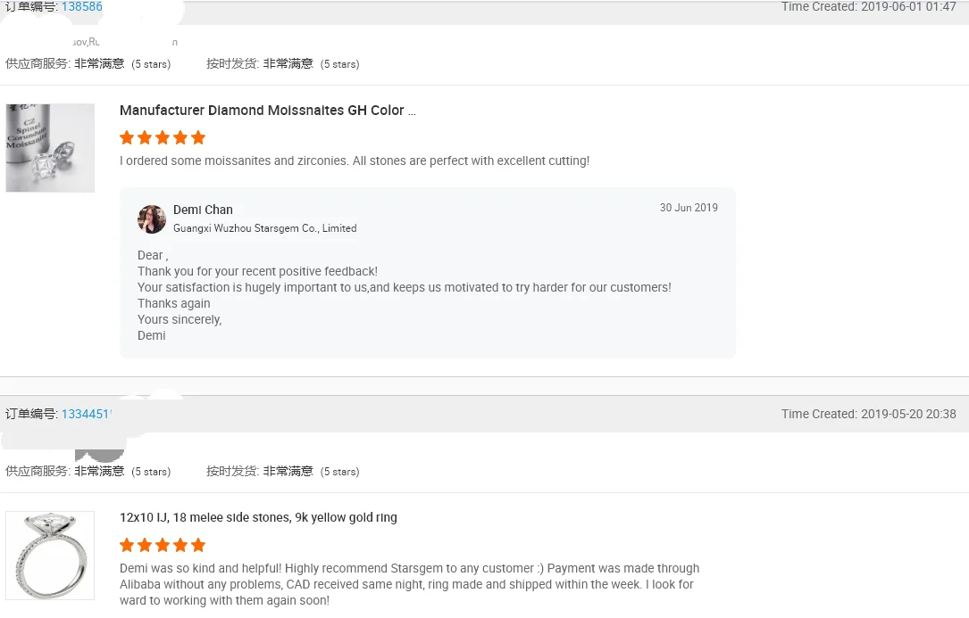Open the Demi Chan profile avatar
Screen dimensions: 969x618
pyautogui.click(x=152, y=218)
